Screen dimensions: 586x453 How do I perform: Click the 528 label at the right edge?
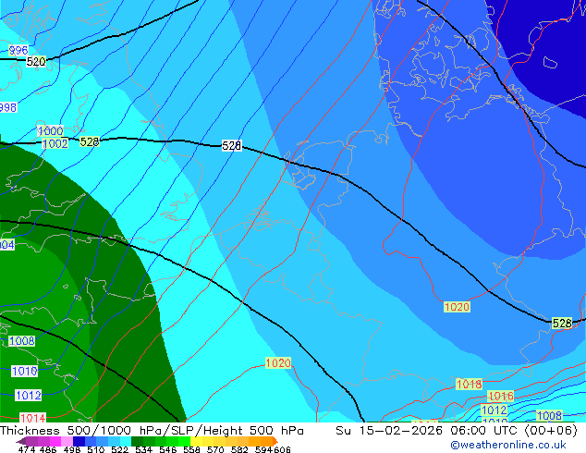pyautogui.click(x=562, y=323)
